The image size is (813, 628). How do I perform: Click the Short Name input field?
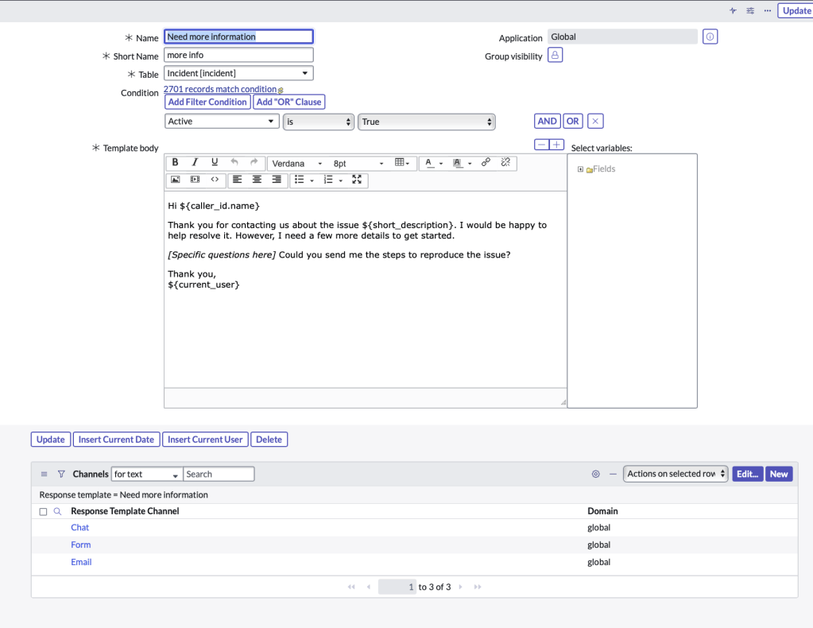coord(238,56)
